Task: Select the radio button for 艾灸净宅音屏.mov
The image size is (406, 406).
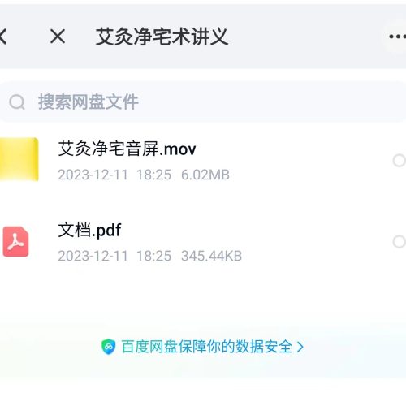Action: tap(399, 161)
